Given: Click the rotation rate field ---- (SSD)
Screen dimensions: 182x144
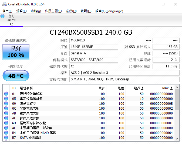Looking at the screenshot, I should coord(166,53).
